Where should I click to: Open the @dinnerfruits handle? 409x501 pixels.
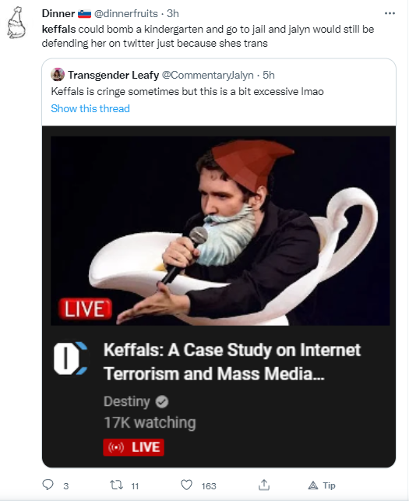coord(125,13)
